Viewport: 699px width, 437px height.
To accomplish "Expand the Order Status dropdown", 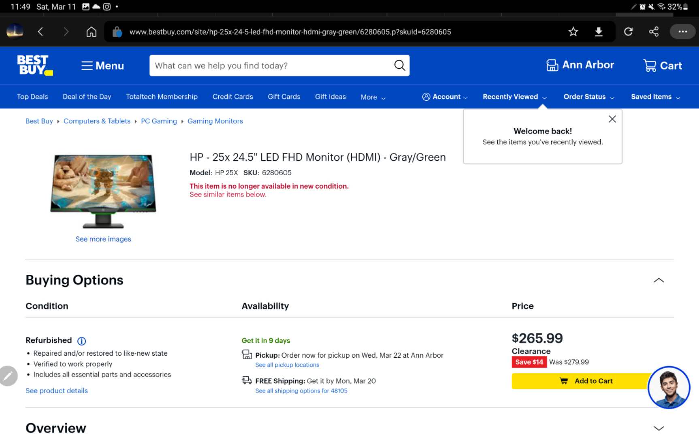I will tap(588, 97).
